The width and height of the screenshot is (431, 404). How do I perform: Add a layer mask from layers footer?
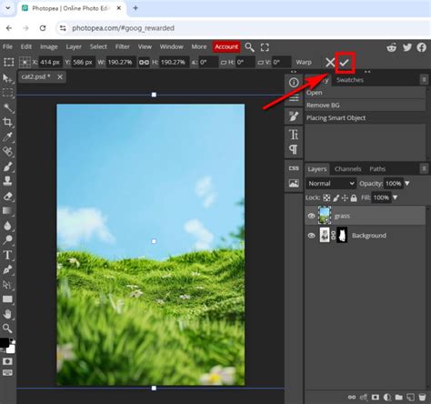pos(376,397)
